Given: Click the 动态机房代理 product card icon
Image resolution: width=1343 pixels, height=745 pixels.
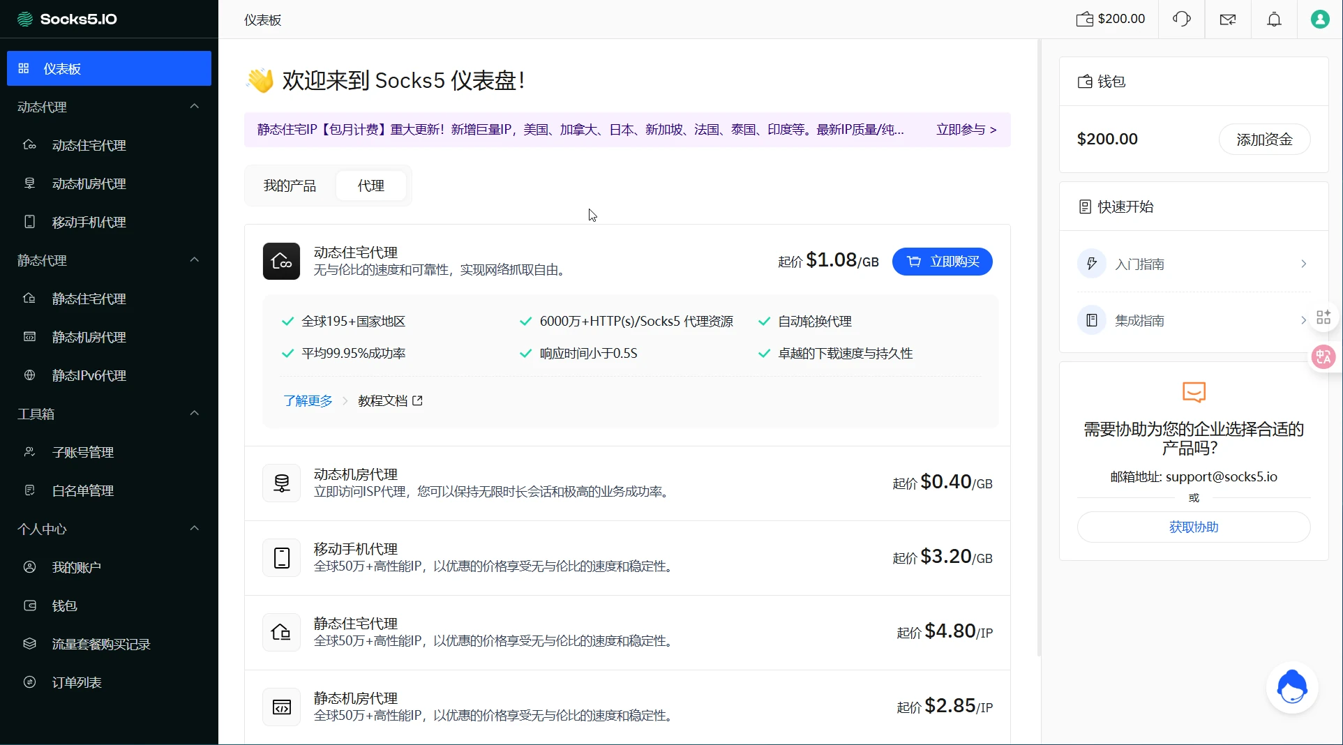Looking at the screenshot, I should coord(281,483).
